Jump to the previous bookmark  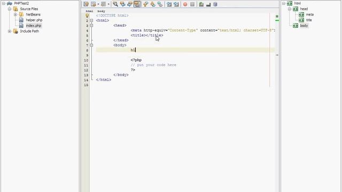coord(146,4)
